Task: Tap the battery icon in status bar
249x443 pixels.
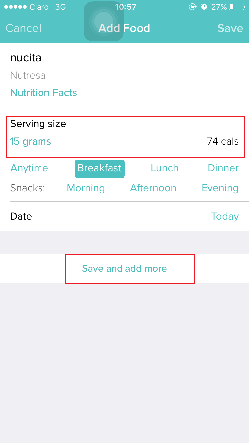Action: coord(236,7)
